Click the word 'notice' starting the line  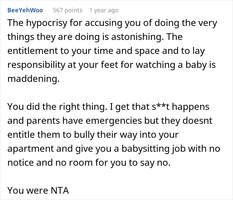21,162
